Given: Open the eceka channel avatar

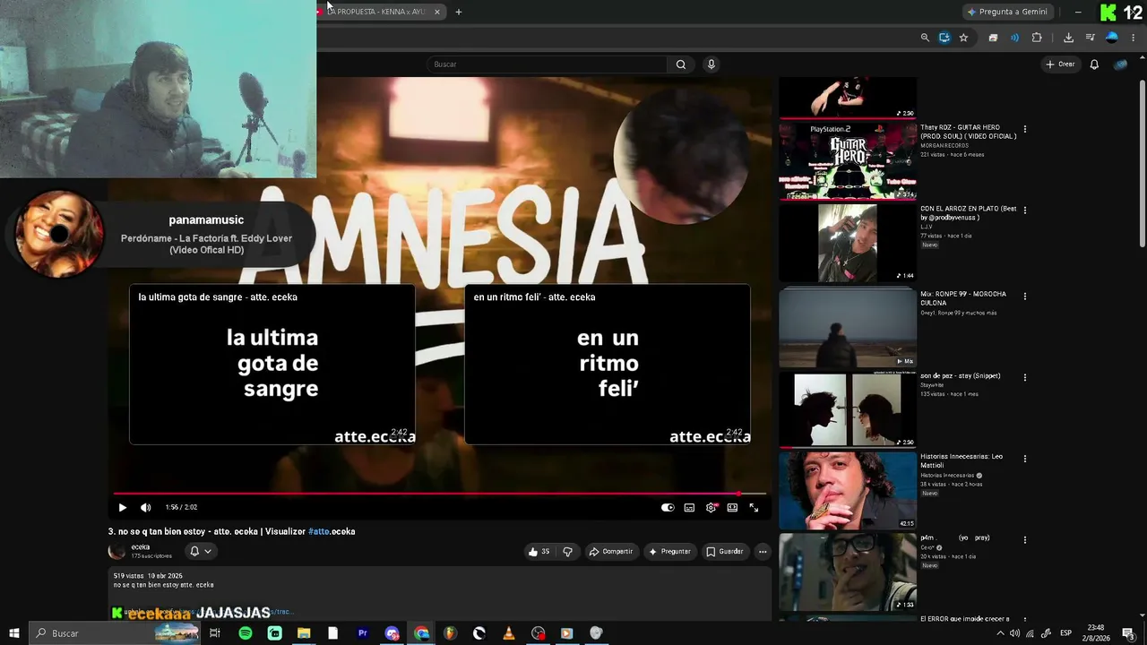Looking at the screenshot, I should [116, 552].
